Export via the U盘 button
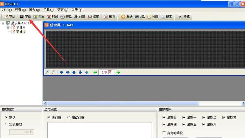The width and height of the screenshot is (245, 138). click(140, 16)
